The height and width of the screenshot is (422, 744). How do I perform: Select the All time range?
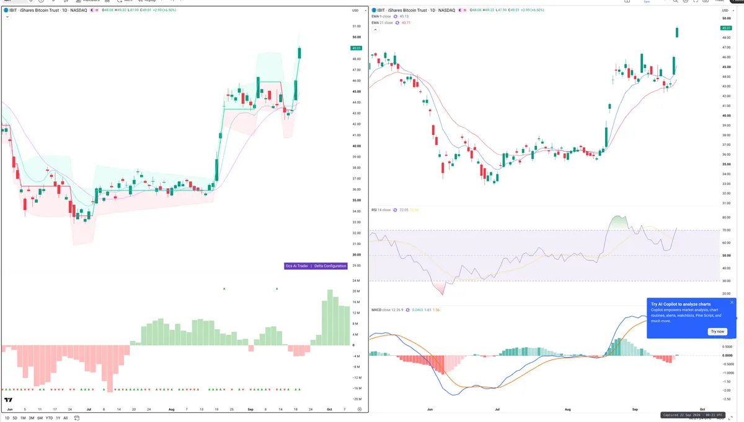click(x=65, y=418)
